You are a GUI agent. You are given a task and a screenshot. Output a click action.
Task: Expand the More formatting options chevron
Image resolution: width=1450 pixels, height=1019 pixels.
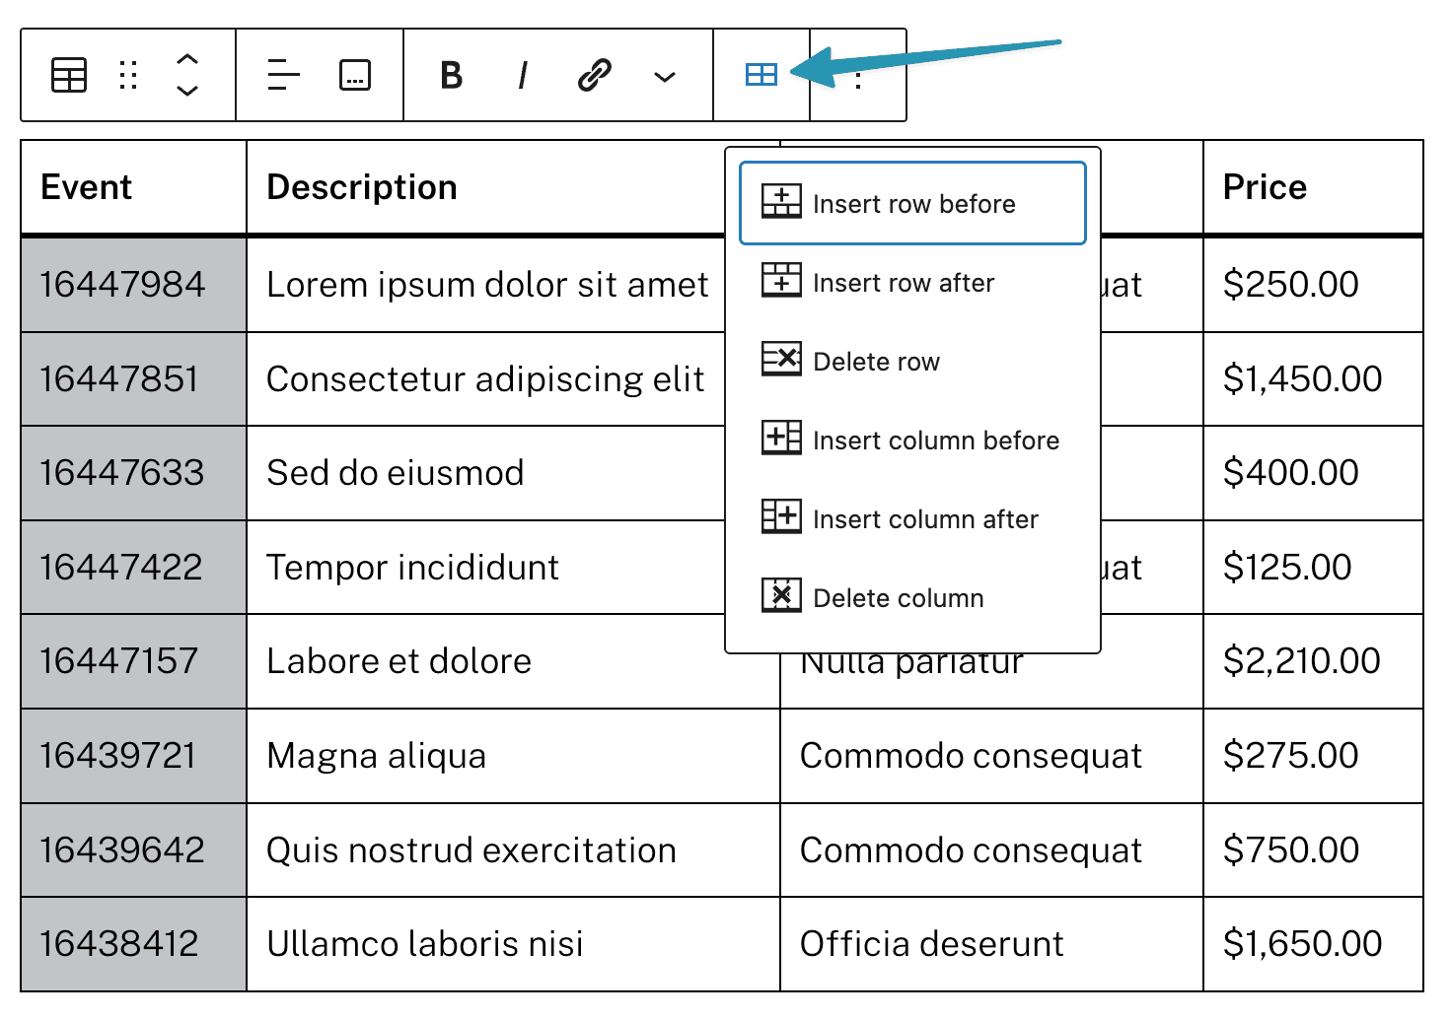pos(666,76)
